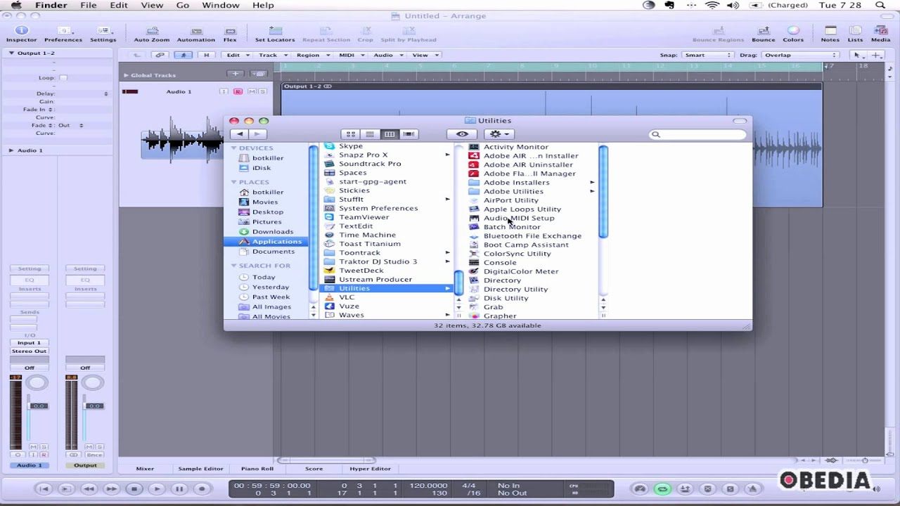Switch Finder to icon view

[350, 134]
